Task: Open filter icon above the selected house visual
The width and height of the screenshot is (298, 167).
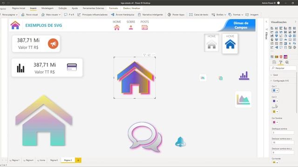Action: 144,55
